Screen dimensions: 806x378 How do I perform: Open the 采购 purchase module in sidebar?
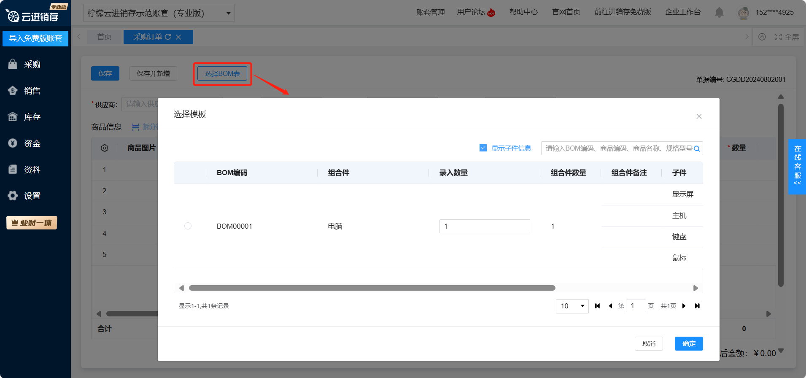pyautogui.click(x=24, y=64)
